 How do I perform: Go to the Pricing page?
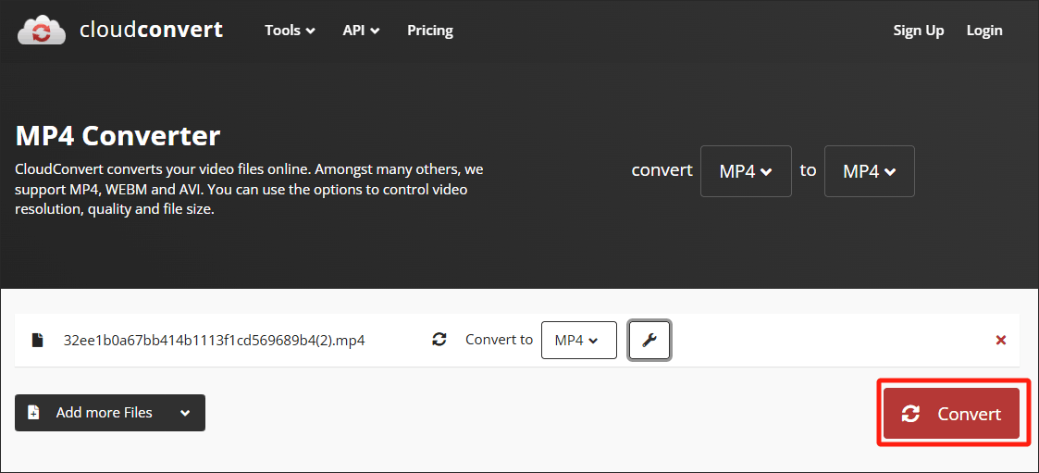(x=430, y=31)
